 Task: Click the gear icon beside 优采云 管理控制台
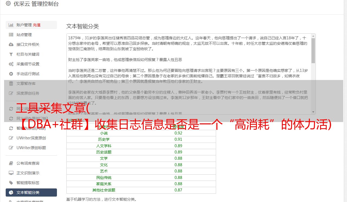(8, 4)
